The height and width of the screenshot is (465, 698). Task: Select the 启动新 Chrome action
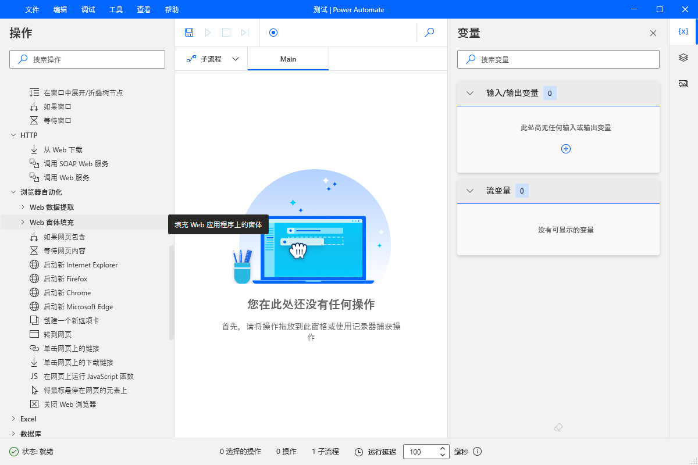pos(67,293)
